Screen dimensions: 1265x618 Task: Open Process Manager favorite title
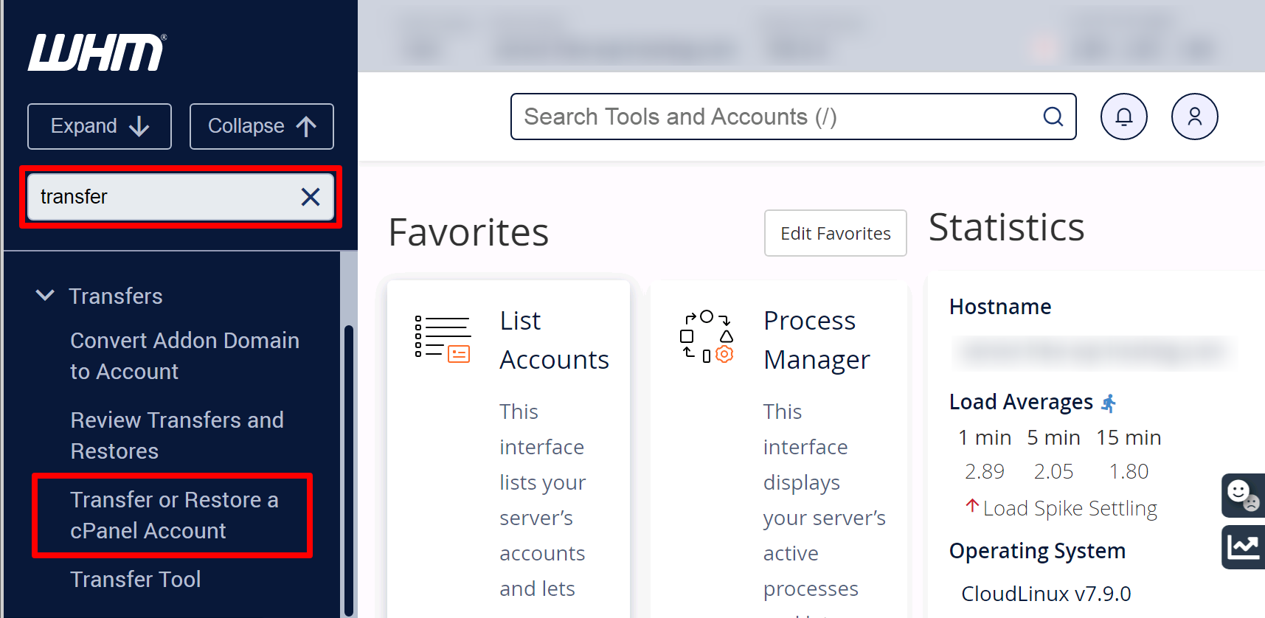pyautogui.click(x=817, y=340)
